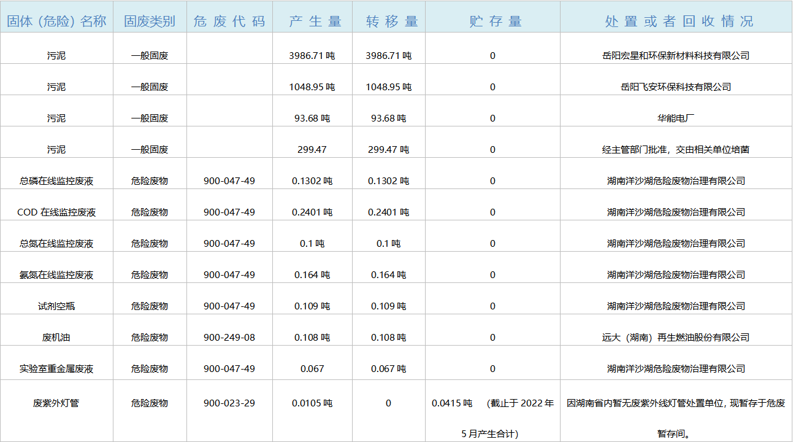
Task: Click the 处置或者回收情况 column header
Action: [x=676, y=21]
